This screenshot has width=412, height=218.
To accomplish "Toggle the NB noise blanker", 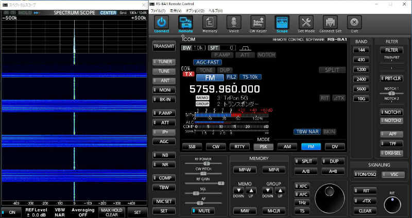I will (x=164, y=155).
